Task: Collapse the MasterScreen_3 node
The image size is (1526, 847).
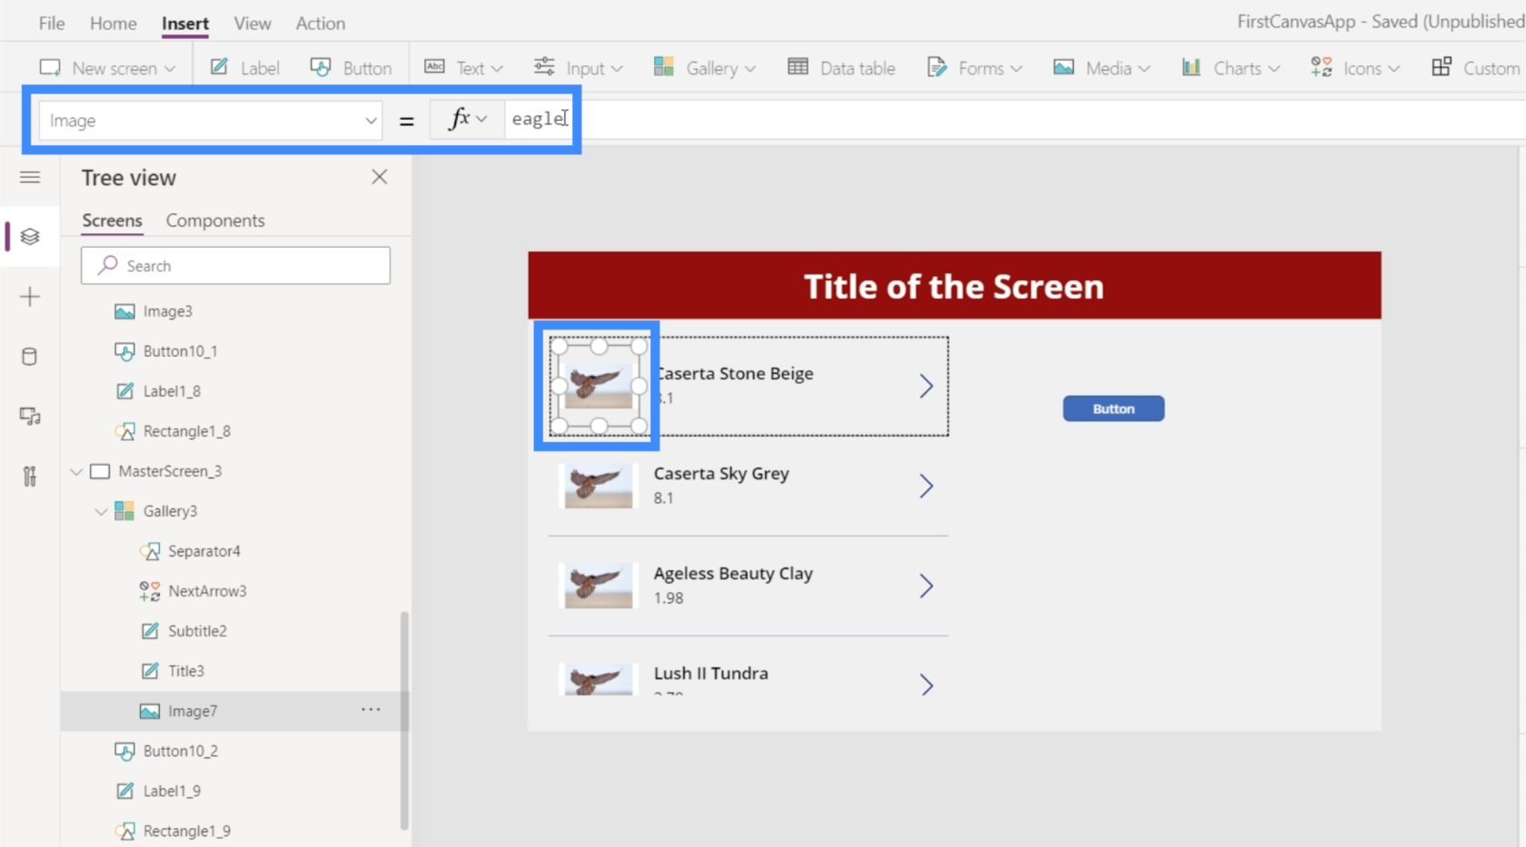Action: (x=76, y=471)
